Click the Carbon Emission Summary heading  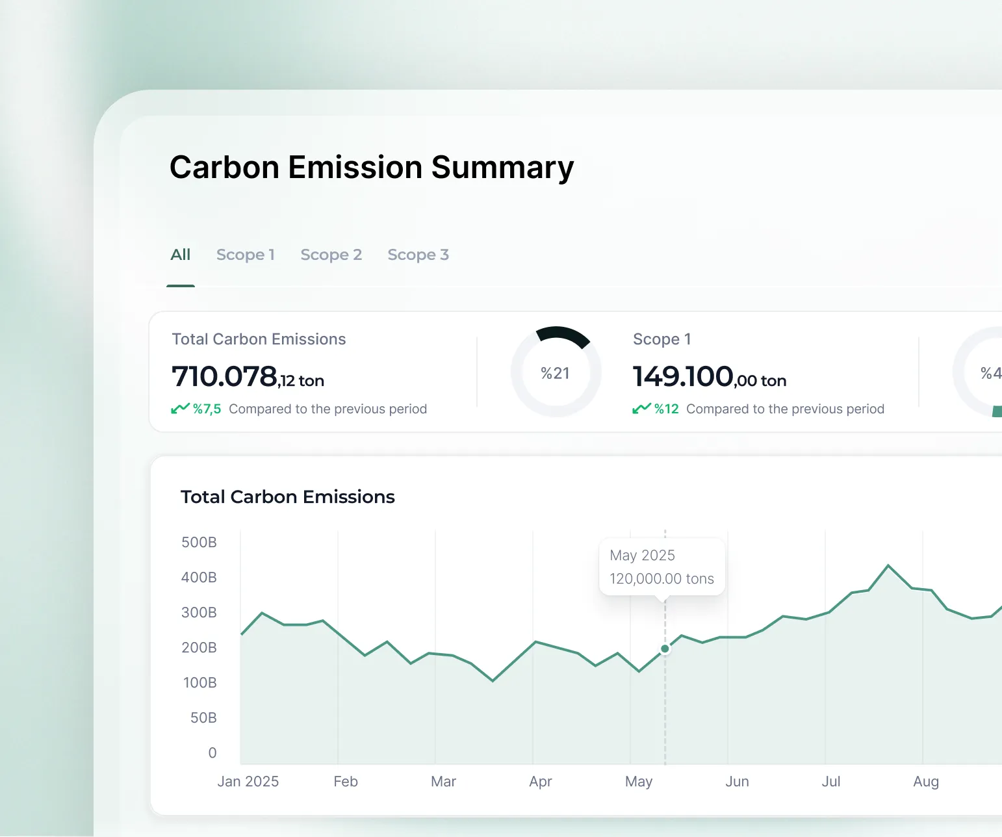pyautogui.click(x=372, y=167)
